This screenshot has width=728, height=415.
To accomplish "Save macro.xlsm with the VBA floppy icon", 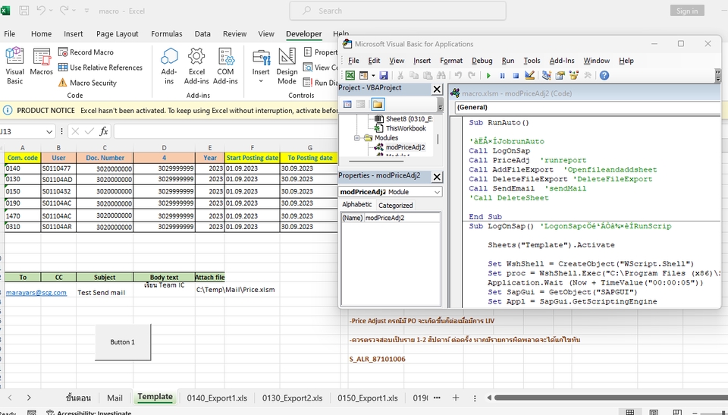I will tap(384, 76).
